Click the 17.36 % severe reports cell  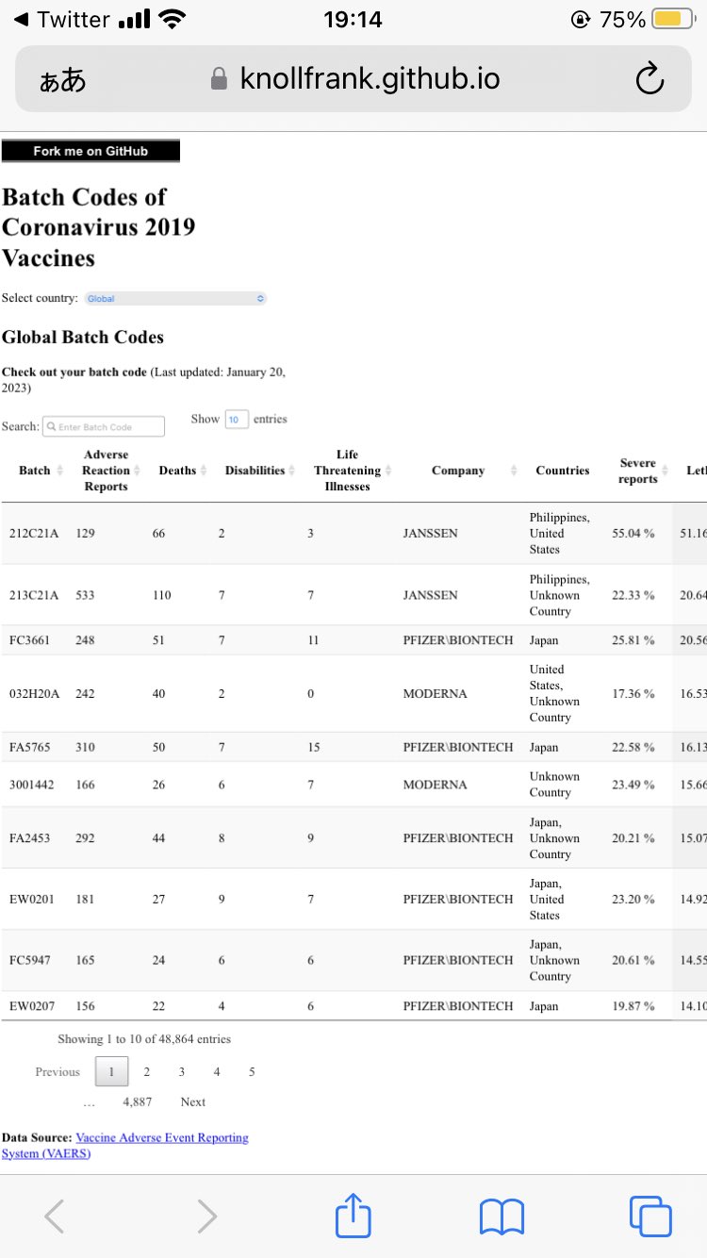[633, 693]
